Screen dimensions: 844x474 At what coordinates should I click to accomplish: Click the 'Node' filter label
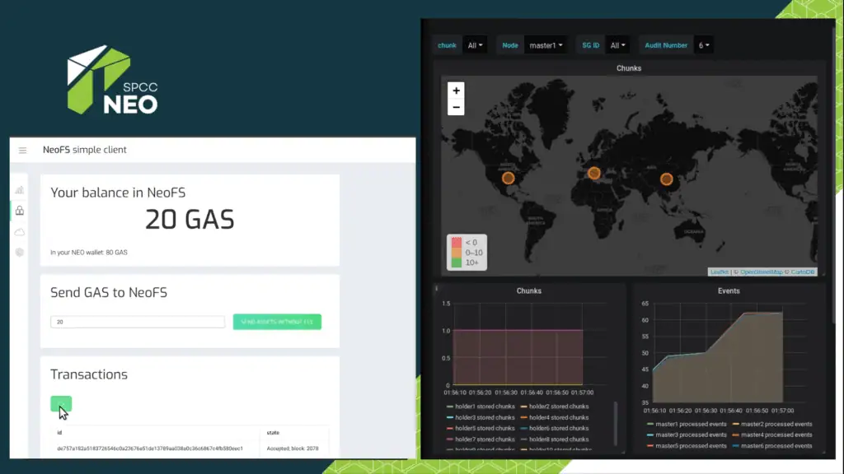pos(509,46)
